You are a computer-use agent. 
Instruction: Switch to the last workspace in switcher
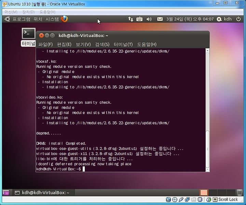231,192
